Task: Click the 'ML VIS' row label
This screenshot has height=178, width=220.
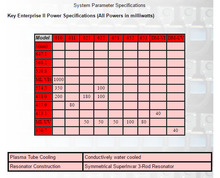Action: click(x=43, y=80)
